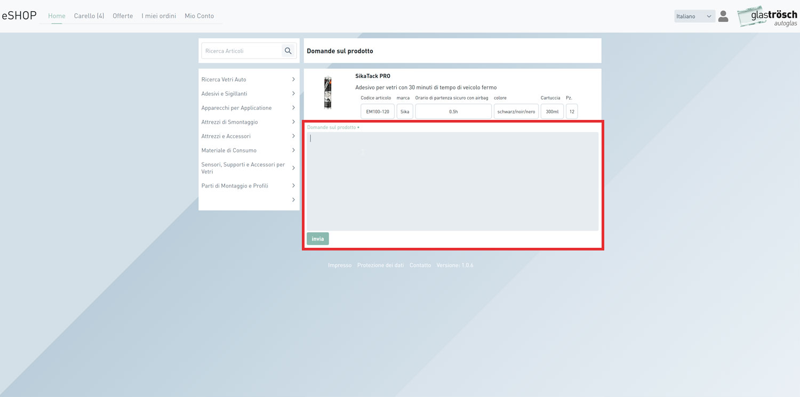Image resolution: width=800 pixels, height=397 pixels.
Task: Open Protezione dei dati link
Action: tap(380, 265)
